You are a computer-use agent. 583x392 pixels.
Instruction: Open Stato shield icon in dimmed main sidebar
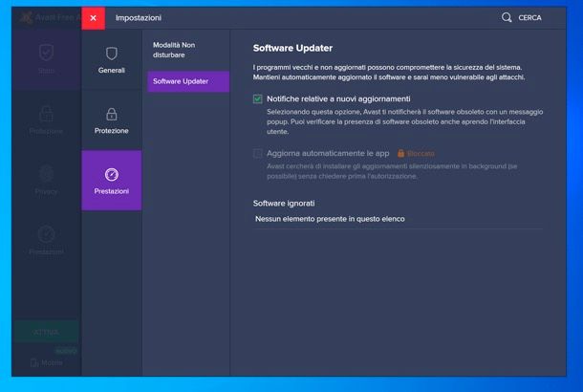[x=47, y=53]
